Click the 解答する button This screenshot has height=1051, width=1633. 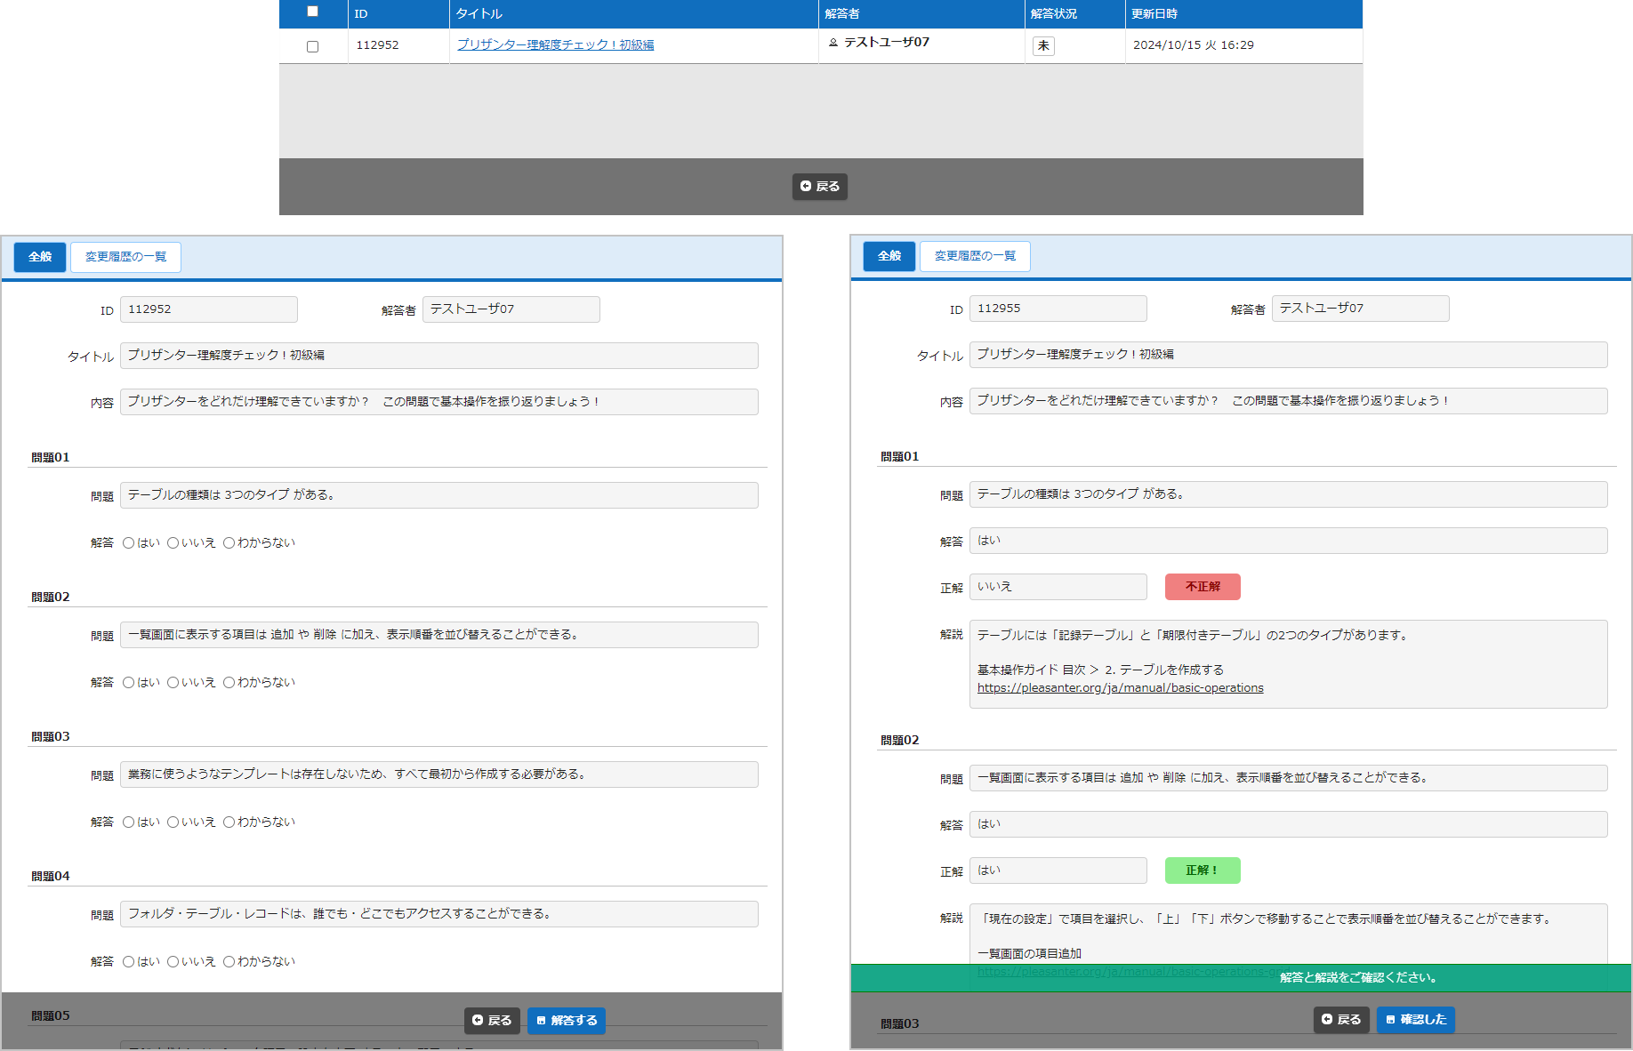tap(567, 1021)
